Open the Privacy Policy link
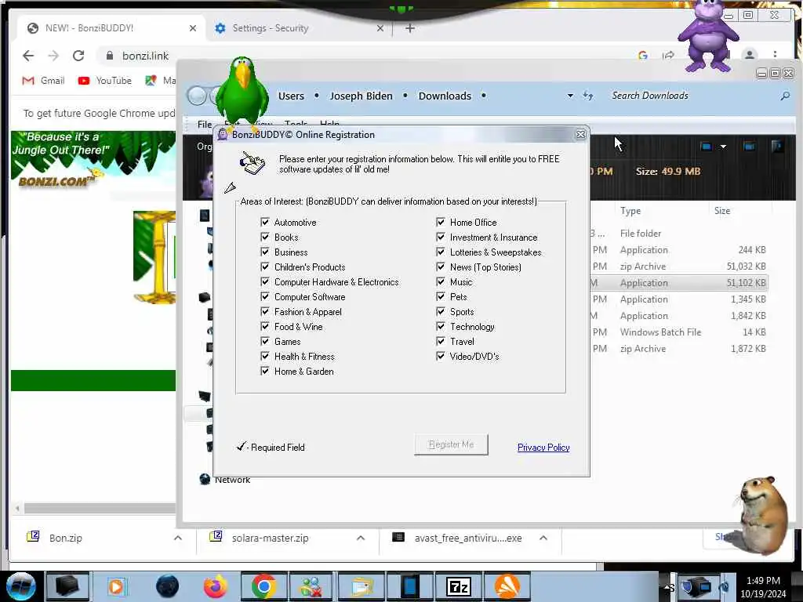 pyautogui.click(x=543, y=448)
